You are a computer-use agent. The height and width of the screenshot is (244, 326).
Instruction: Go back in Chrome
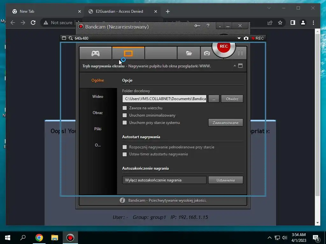coord(13,23)
